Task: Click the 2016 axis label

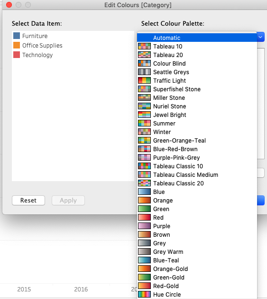Action: pyautogui.click(x=81, y=289)
